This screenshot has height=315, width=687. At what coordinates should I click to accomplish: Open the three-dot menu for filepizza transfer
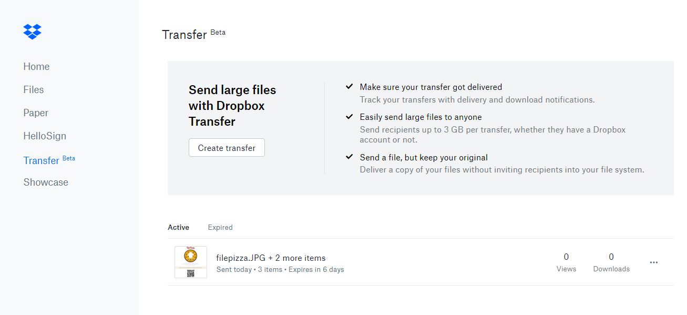pos(654,262)
